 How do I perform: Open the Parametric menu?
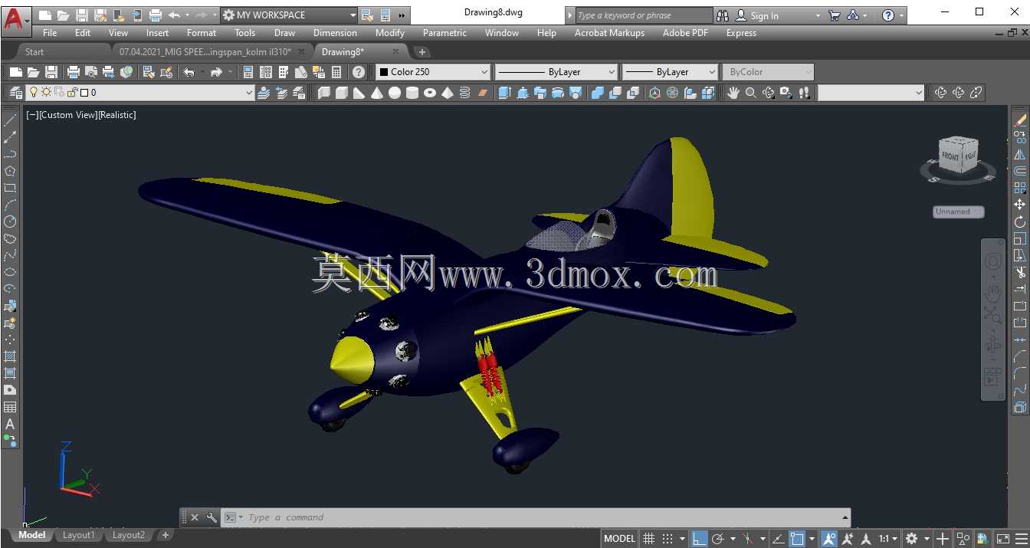[x=444, y=33]
